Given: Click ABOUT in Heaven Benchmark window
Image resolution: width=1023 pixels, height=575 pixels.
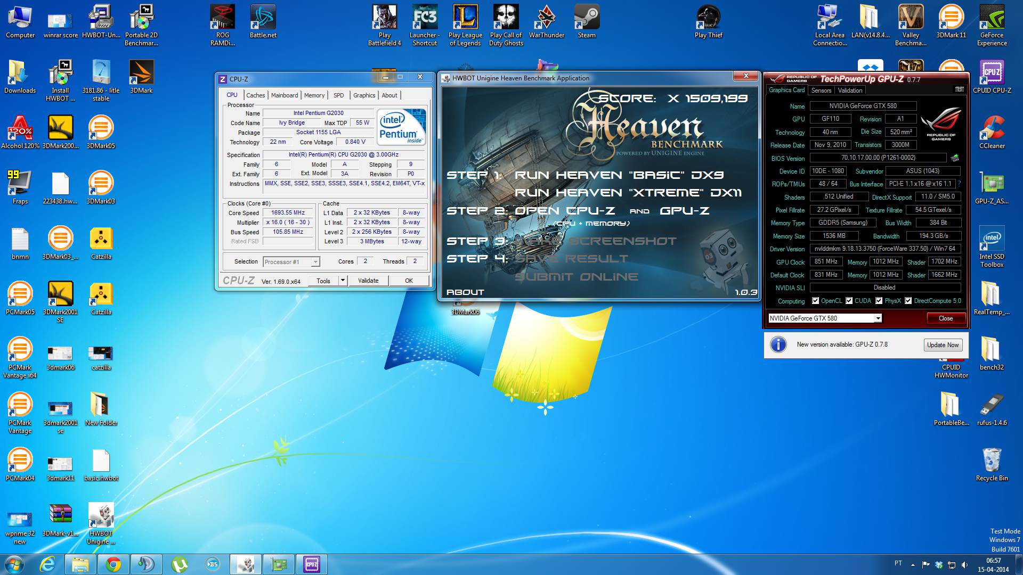Looking at the screenshot, I should [465, 292].
